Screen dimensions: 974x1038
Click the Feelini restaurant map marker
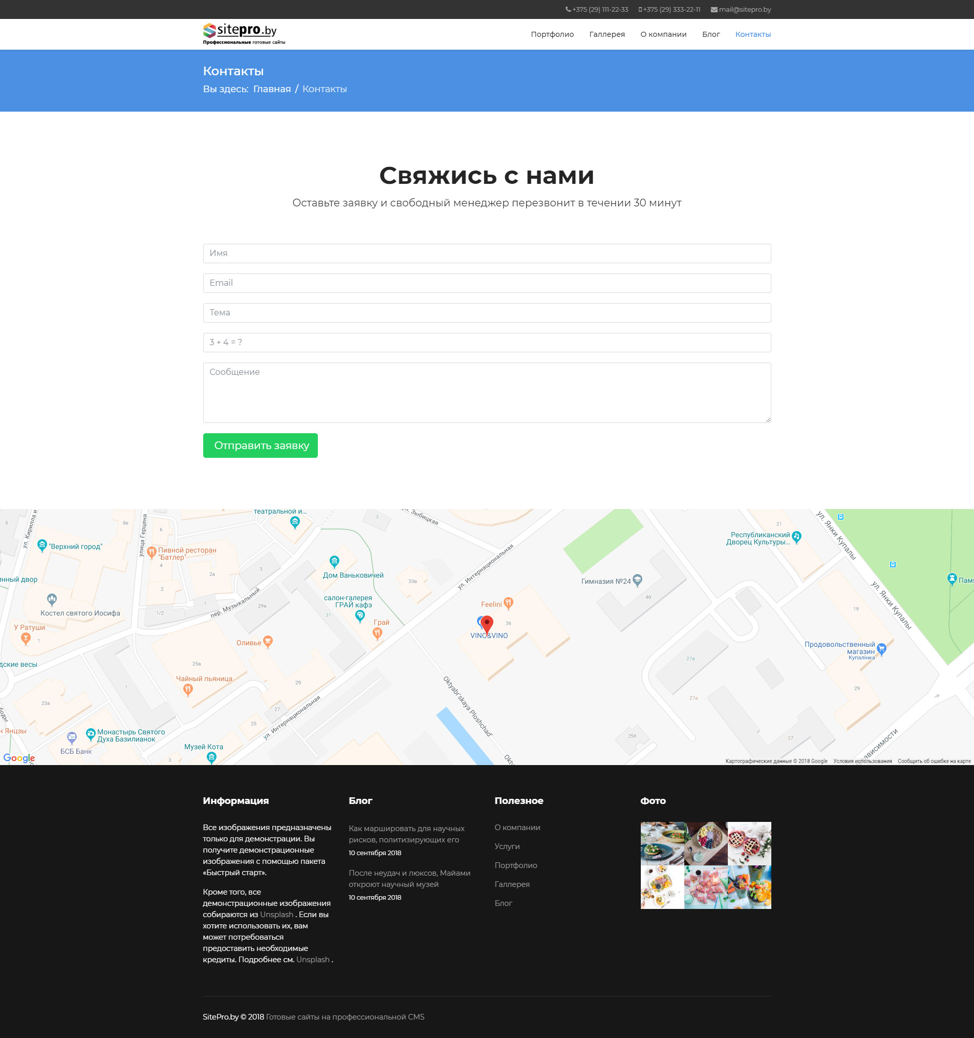[x=508, y=603]
